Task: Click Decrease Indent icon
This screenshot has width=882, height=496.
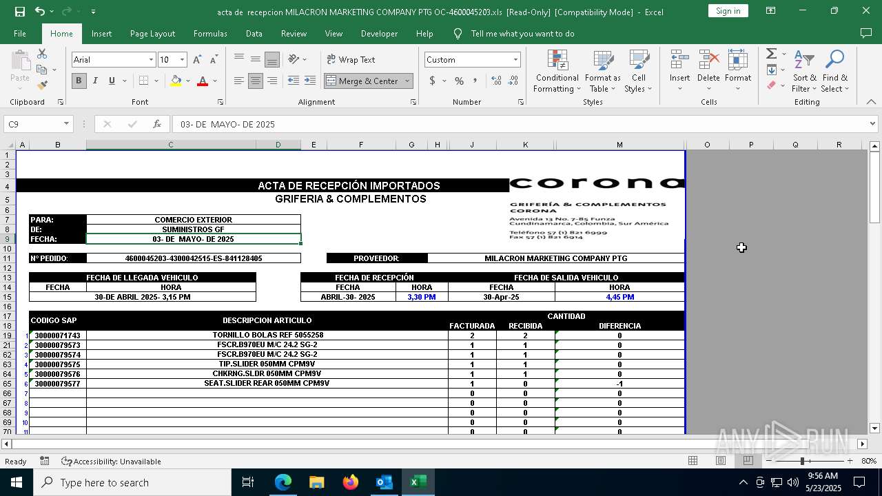Action: (294, 81)
